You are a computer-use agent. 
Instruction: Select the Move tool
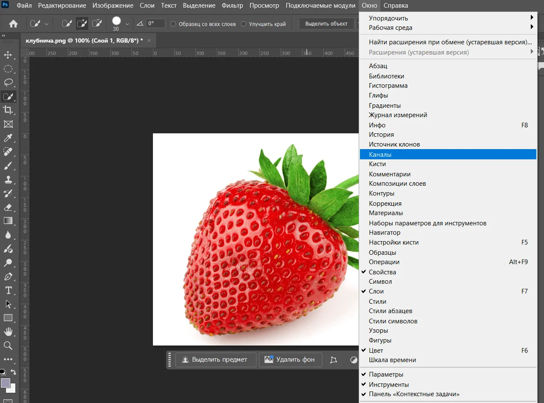8,55
